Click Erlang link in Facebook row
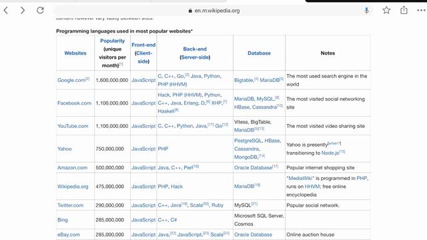 tap(191, 103)
